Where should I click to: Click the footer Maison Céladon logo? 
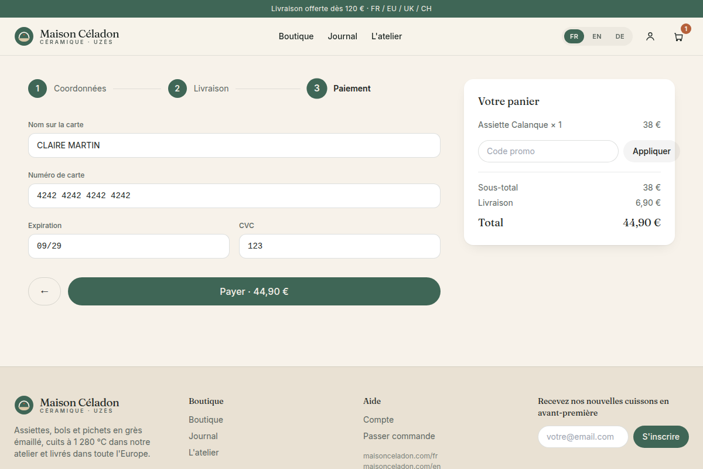click(67, 405)
